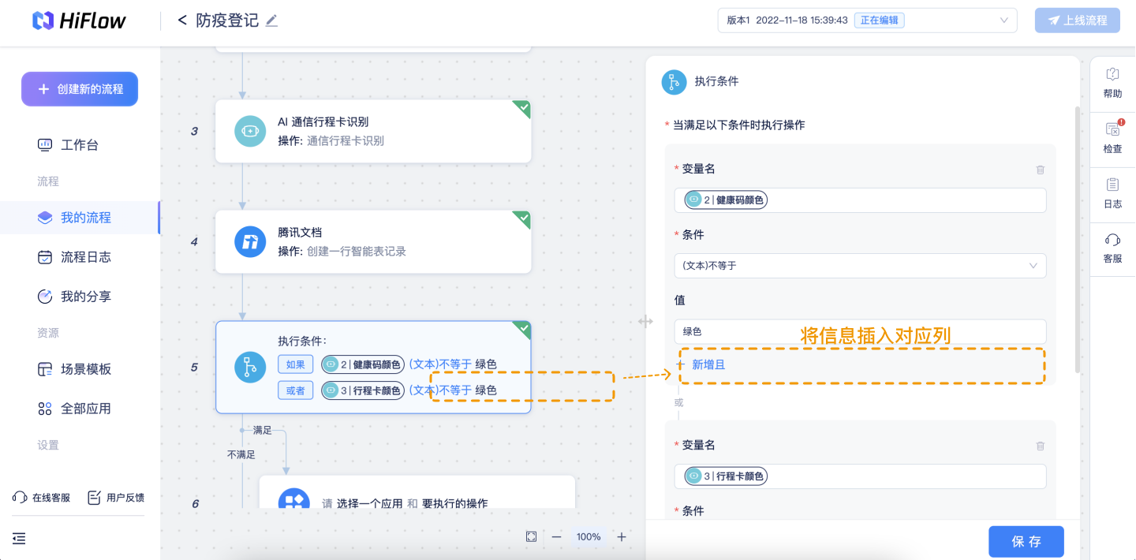
Task: Click the fit-to-screen canvas icon
Action: click(532, 536)
